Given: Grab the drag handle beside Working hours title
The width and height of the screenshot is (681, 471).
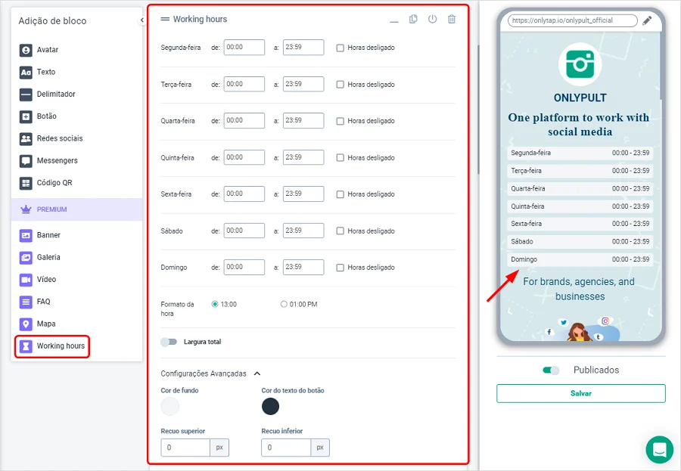Looking at the screenshot, I should [x=165, y=20].
